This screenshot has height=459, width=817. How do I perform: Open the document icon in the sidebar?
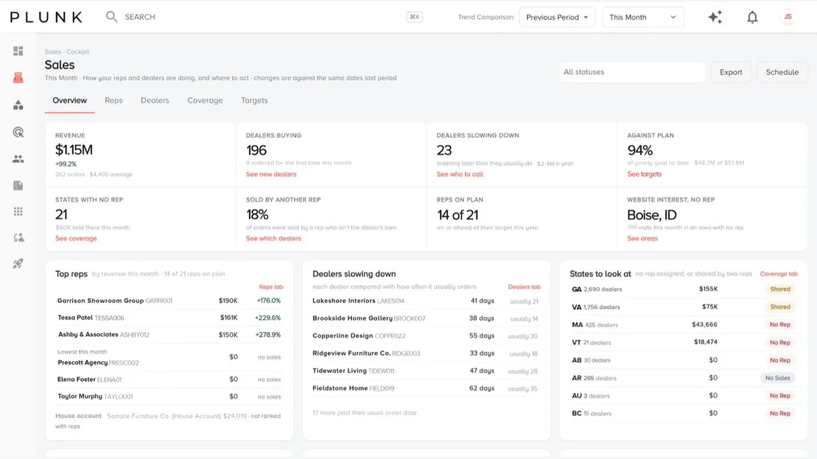coord(18,185)
